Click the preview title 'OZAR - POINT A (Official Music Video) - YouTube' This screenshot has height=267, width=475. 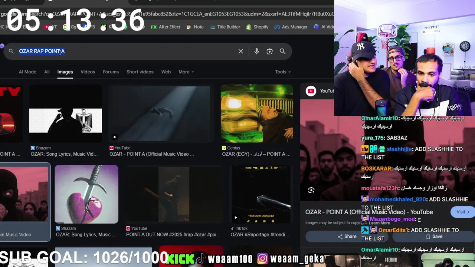[369, 212]
